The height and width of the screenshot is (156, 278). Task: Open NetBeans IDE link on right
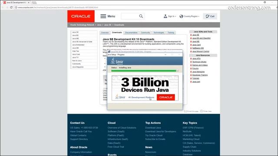coord(198,48)
